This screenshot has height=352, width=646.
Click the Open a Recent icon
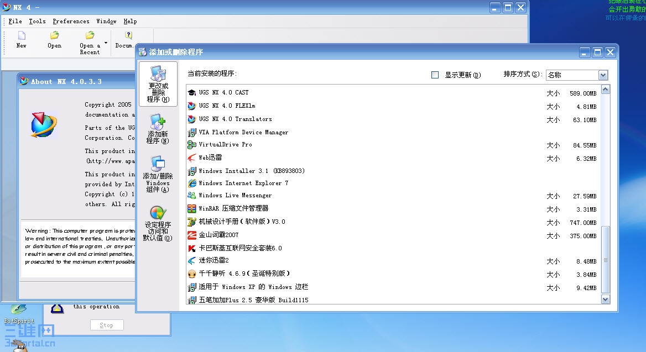click(90, 36)
